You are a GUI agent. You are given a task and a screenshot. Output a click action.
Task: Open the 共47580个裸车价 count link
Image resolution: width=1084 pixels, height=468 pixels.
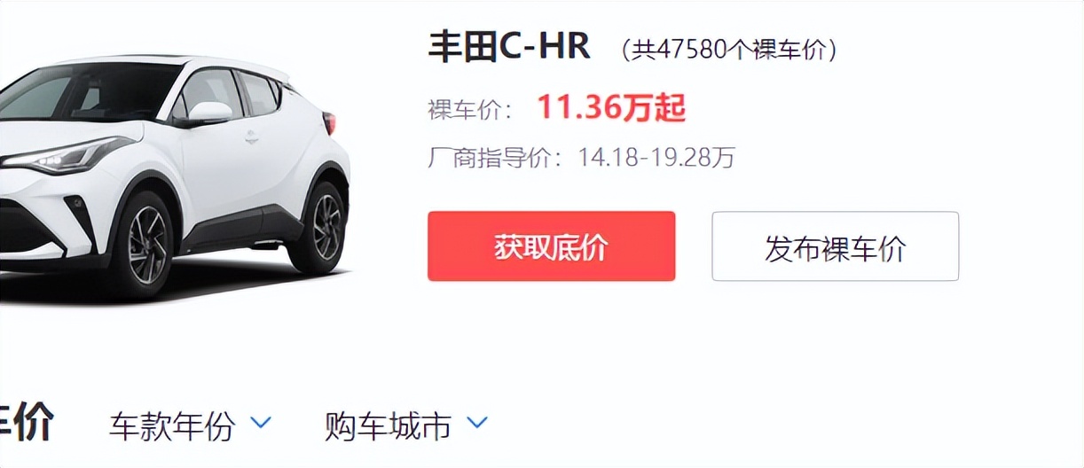tap(728, 50)
